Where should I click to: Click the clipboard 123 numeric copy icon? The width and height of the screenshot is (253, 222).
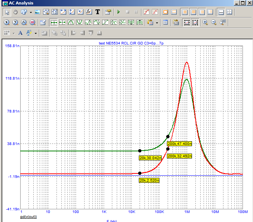click(176, 22)
